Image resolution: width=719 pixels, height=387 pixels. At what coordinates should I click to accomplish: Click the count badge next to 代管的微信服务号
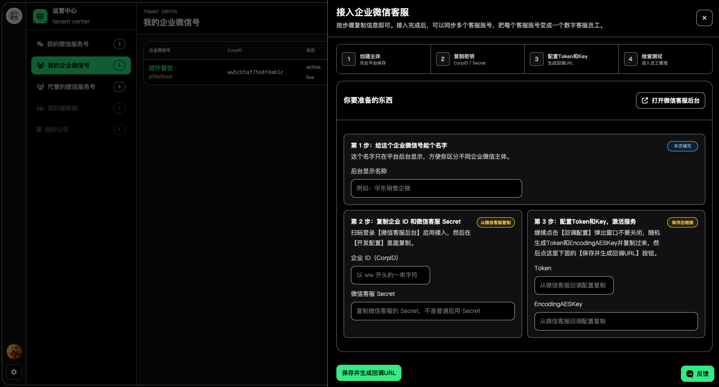119,87
